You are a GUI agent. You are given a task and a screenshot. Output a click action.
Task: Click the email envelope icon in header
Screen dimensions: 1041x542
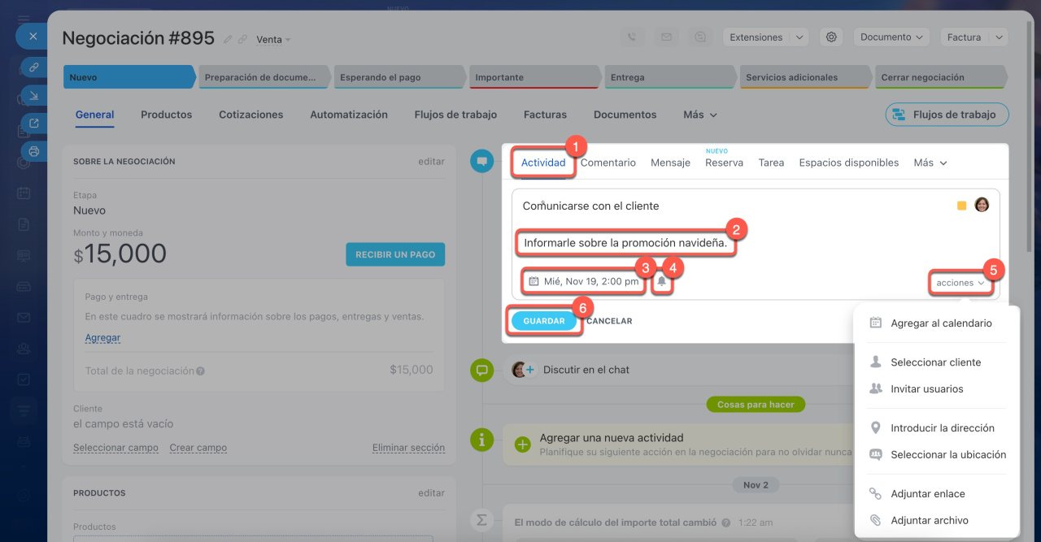(666, 37)
